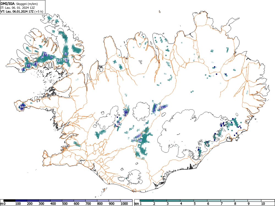Select the 8–9 km legend swatch
The image size is (275, 206).
tap(241, 201)
